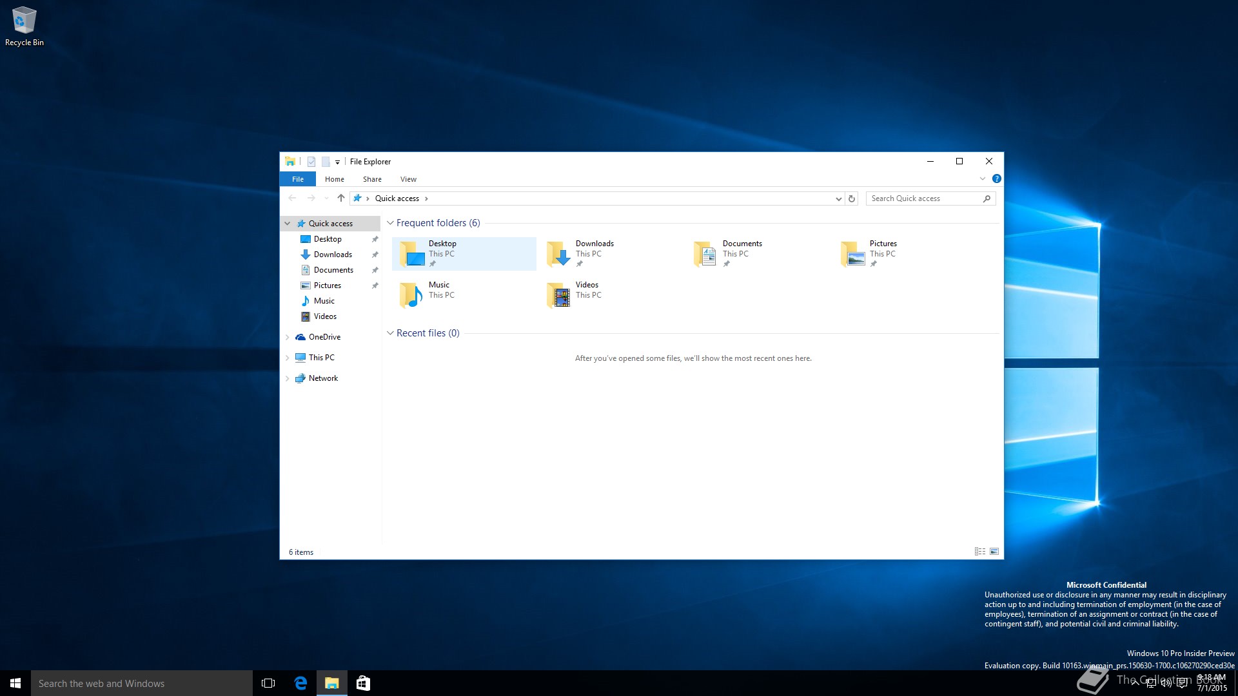
Task: Open the File ribbon tab
Action: (298, 179)
